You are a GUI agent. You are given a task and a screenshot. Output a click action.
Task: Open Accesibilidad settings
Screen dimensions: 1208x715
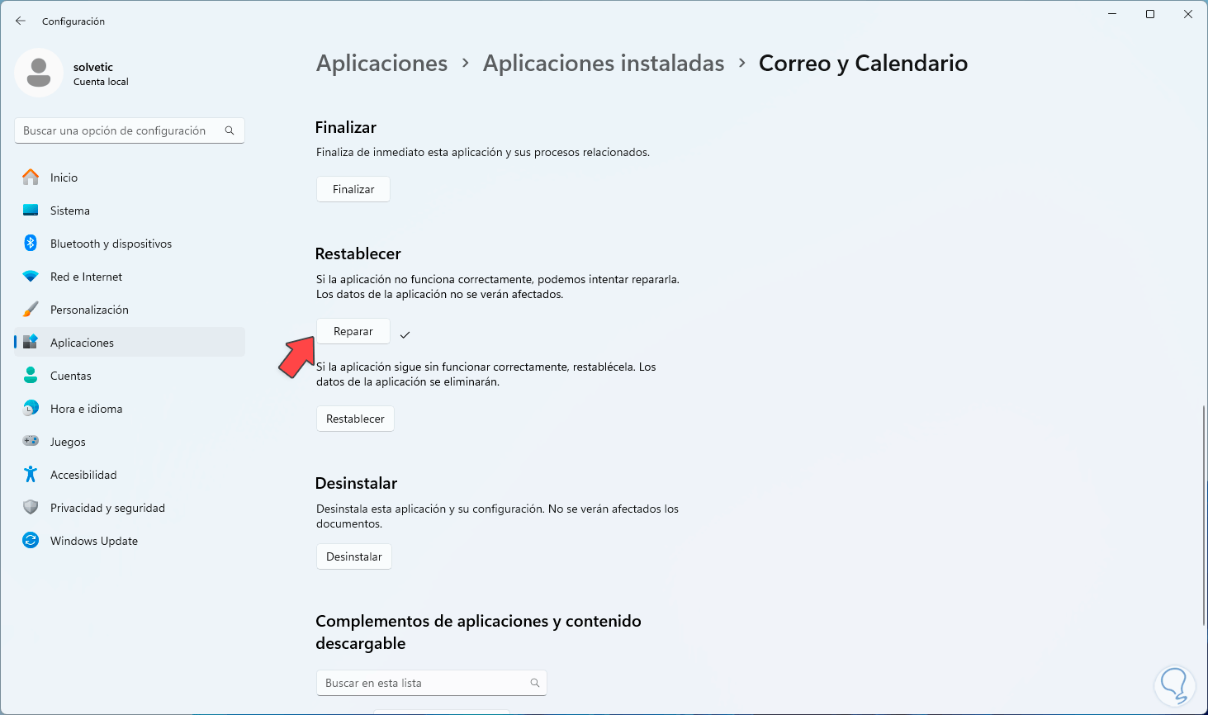tap(130, 475)
